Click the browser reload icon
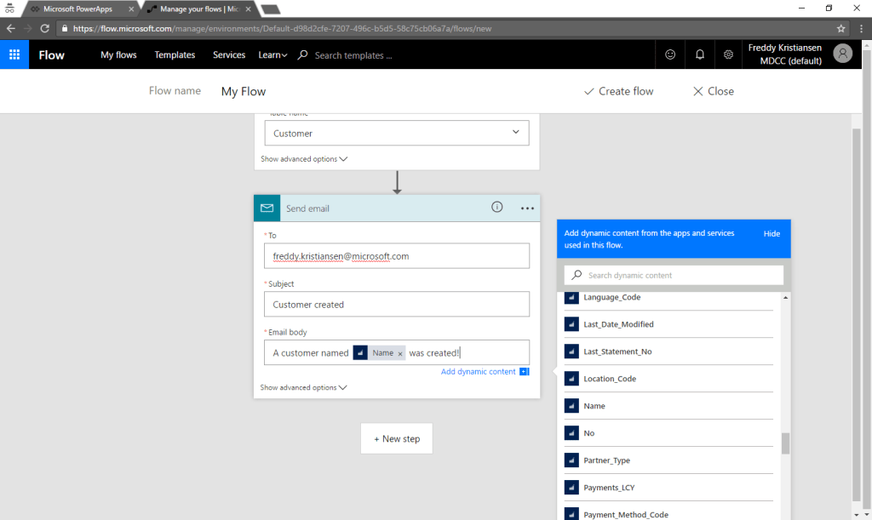The height and width of the screenshot is (520, 872). click(x=44, y=28)
